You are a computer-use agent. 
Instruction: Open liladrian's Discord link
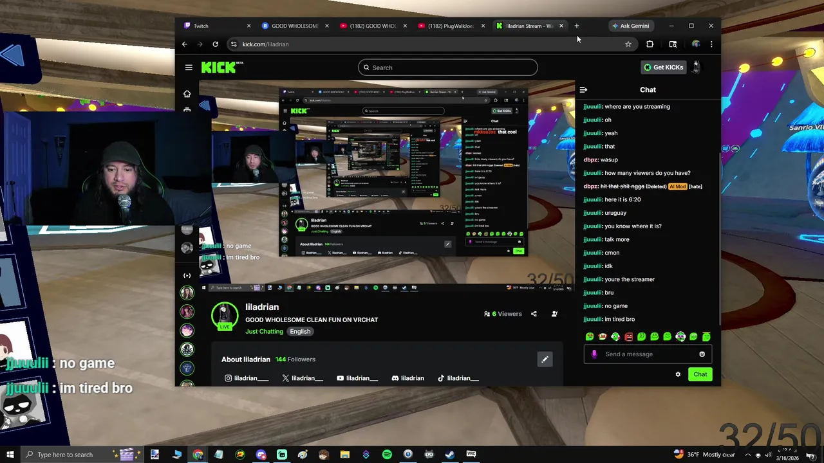pyautogui.click(x=408, y=378)
